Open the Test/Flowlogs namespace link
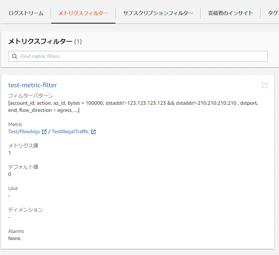The width and height of the screenshot is (279, 255). pos(24,131)
